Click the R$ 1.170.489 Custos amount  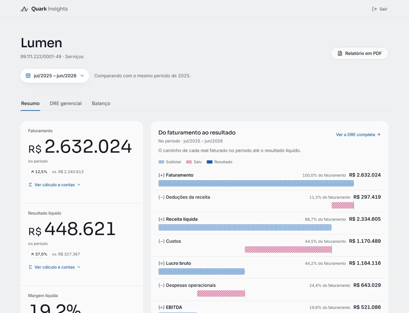pyautogui.click(x=365, y=241)
